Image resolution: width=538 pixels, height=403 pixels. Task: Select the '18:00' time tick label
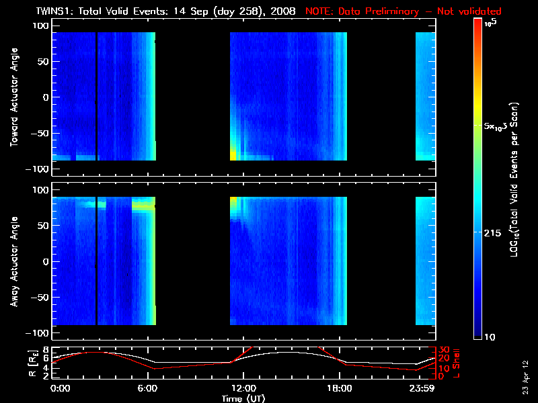[340, 388]
